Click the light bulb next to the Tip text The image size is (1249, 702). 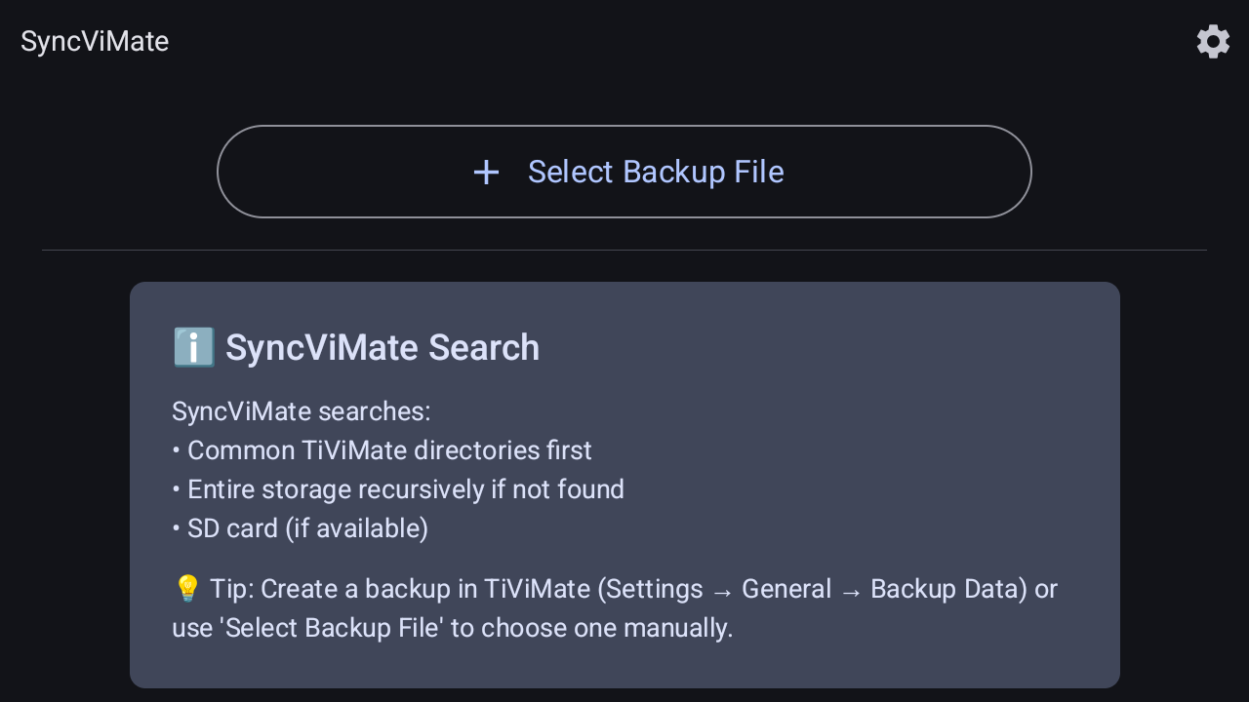point(187,587)
